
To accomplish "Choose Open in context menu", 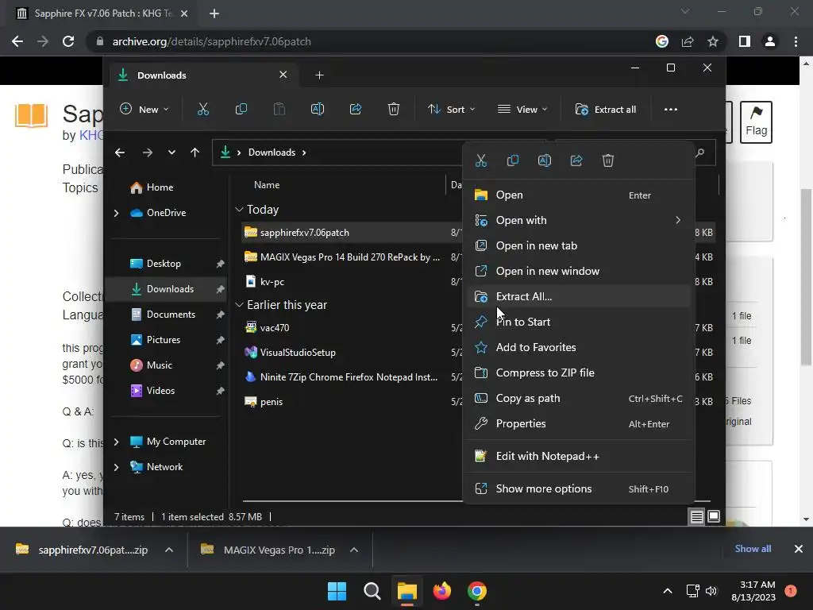I will point(578,195).
